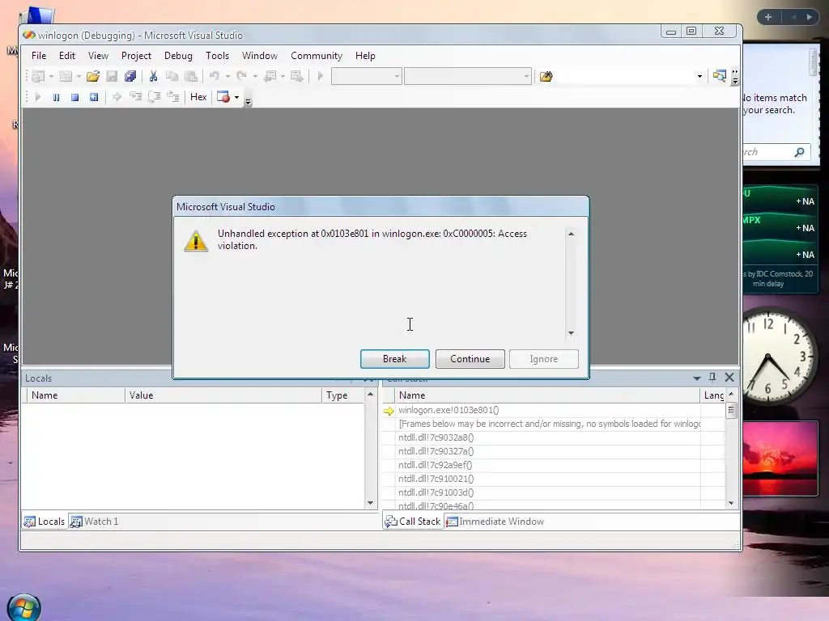Open the standard toolbar overflow options

[x=735, y=77]
